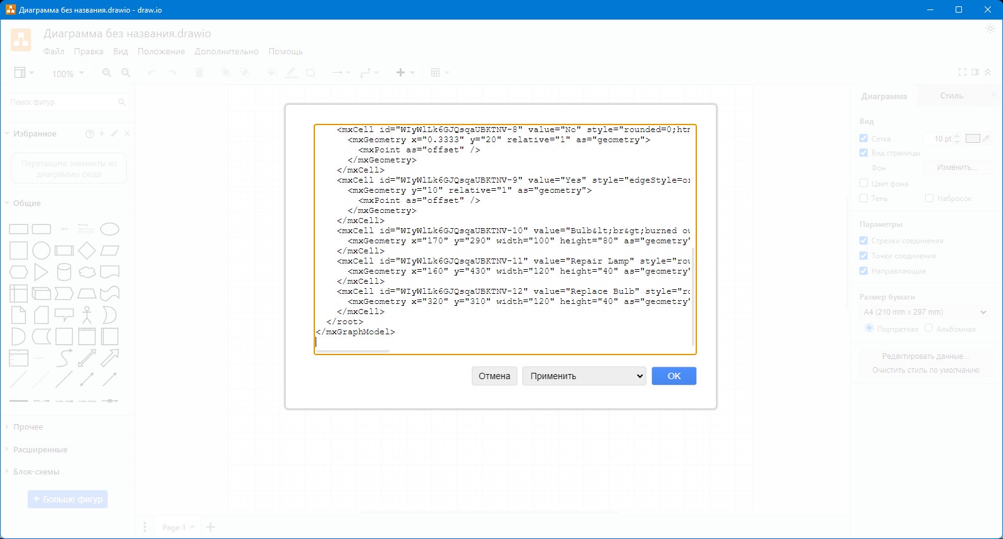
Task: Toggle the Сетка checkbox
Action: tap(863, 138)
